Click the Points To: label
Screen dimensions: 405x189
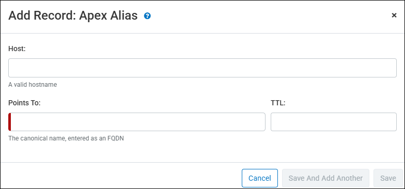pos(25,103)
